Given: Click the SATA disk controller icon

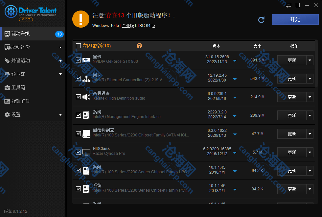Looking at the screenshot, I should (86, 134).
